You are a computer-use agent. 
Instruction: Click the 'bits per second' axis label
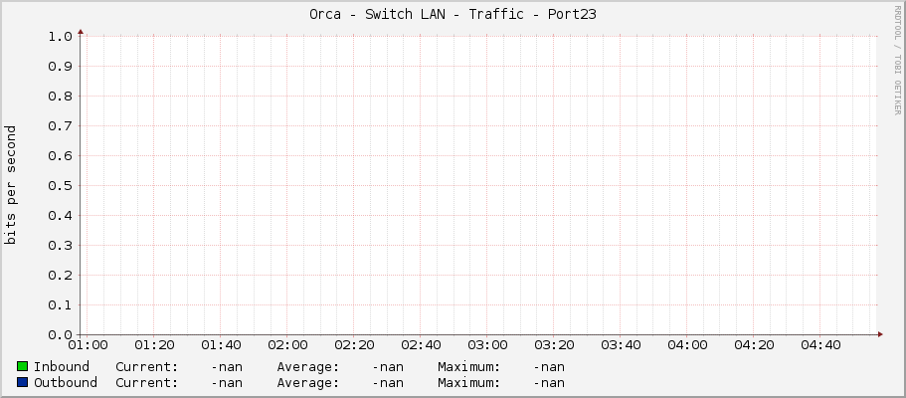10,185
